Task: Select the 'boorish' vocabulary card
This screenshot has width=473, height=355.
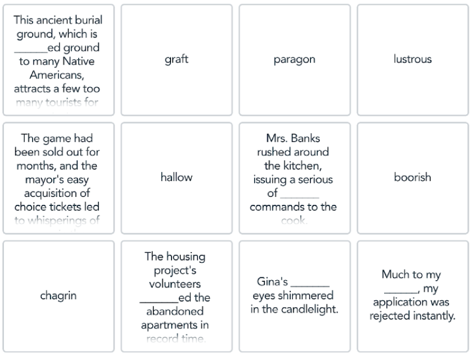Action: (x=412, y=177)
